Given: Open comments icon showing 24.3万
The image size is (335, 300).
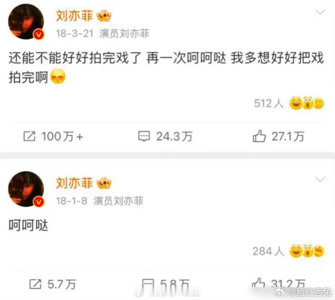Looking at the screenshot, I should click(x=144, y=137).
